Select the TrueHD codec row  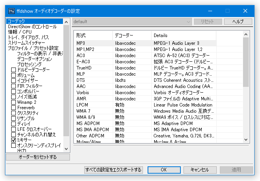[146, 68]
